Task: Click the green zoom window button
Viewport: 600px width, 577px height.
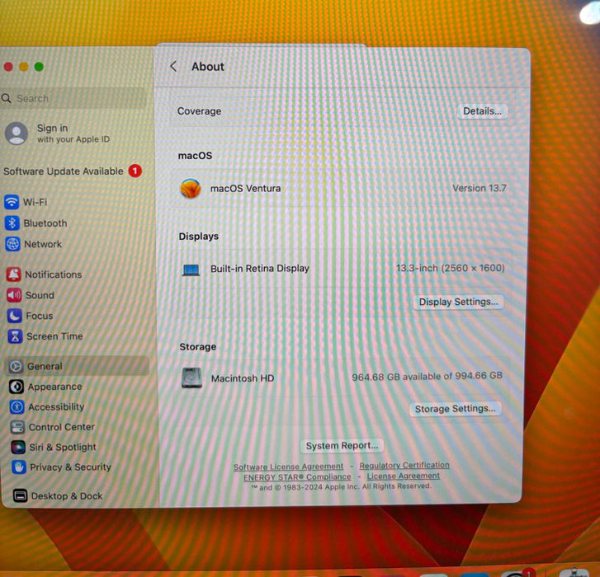Action: point(39,67)
